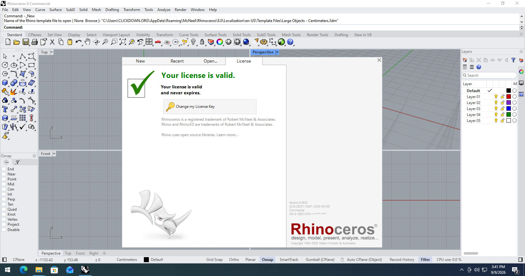Viewport: 525px width, 276px height.
Task: Check the Mid osnap option
Action: pos(4,184)
